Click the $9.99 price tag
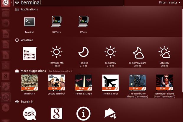The image size is (183, 122). 56,88
